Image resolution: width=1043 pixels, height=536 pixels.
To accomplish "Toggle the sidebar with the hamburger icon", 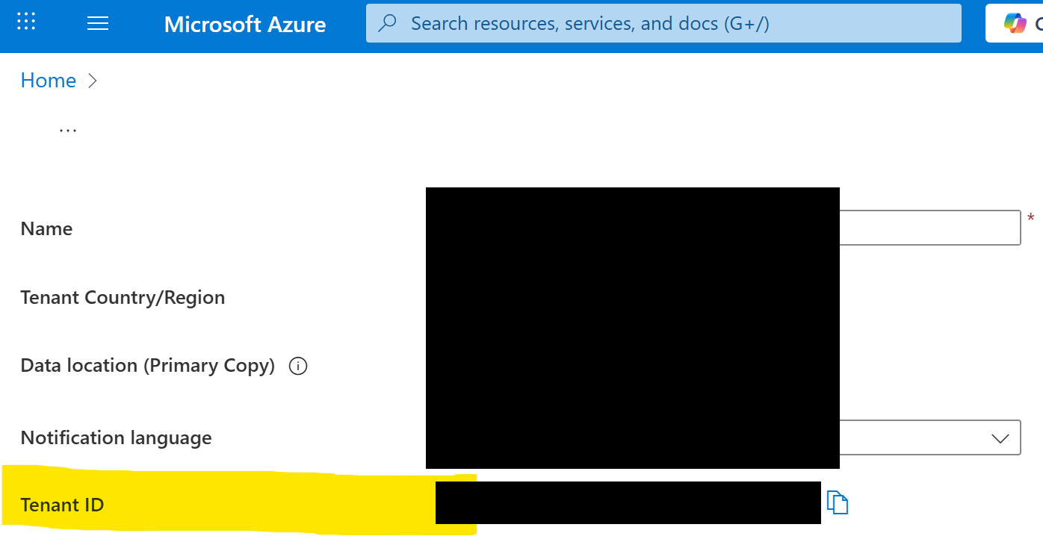I will (97, 23).
